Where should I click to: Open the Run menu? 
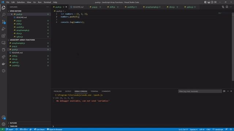tap(40, 2)
